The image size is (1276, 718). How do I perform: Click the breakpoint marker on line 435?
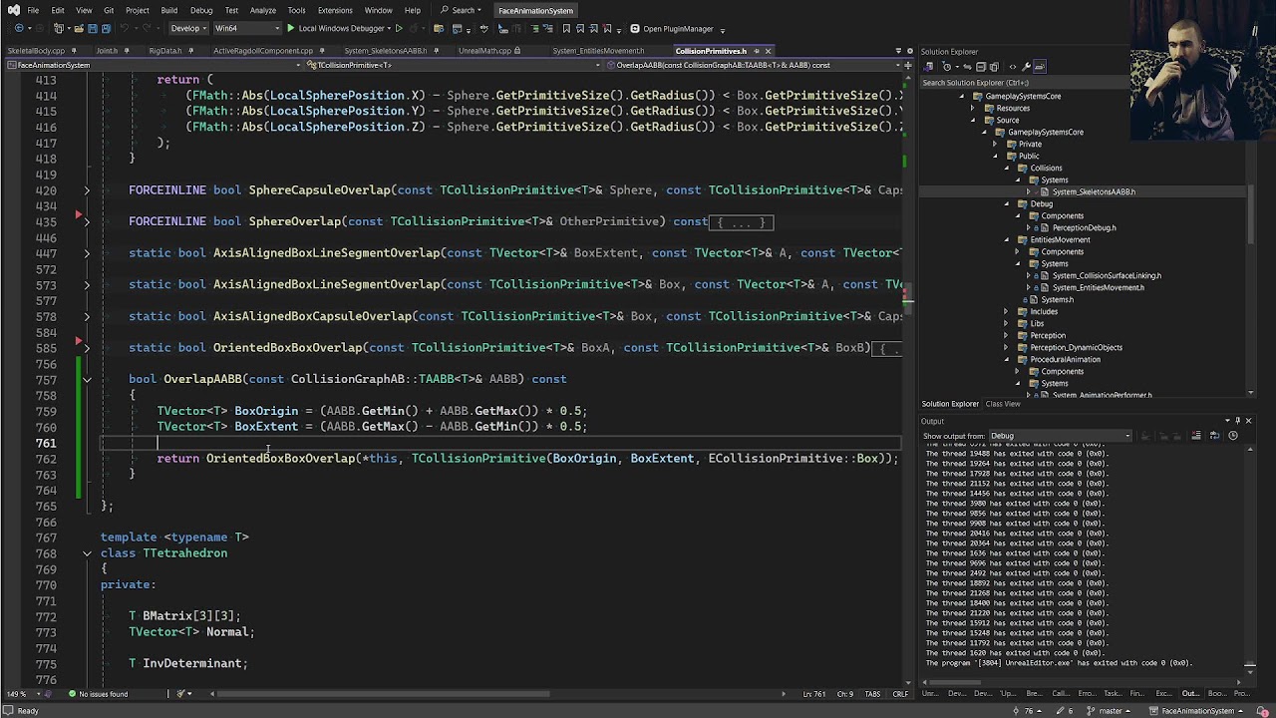[x=79, y=216]
